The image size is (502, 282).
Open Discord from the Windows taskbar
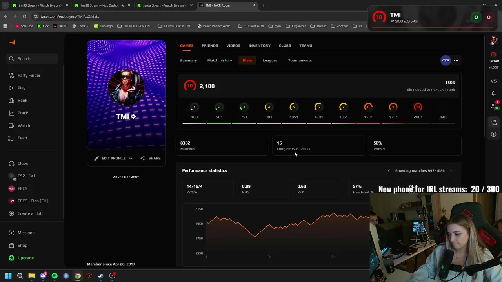pyautogui.click(x=43, y=276)
